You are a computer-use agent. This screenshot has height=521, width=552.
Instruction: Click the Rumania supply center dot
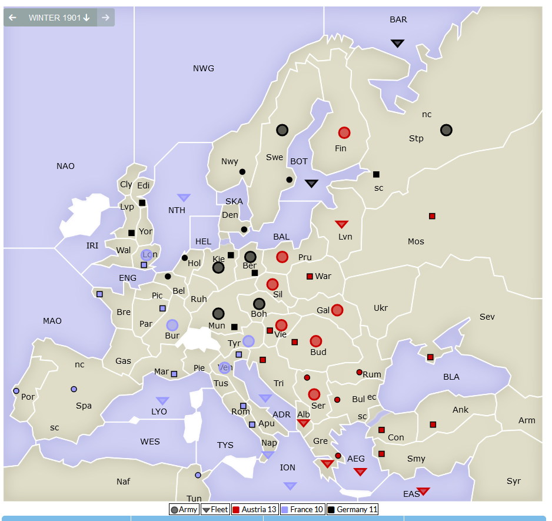pos(359,372)
